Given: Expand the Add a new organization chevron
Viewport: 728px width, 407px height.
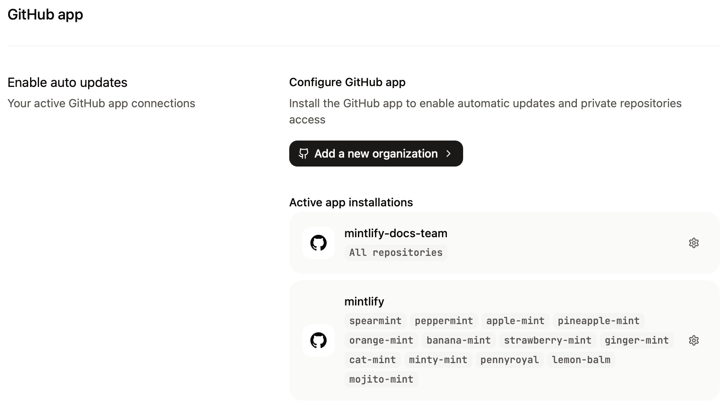Looking at the screenshot, I should tap(448, 154).
